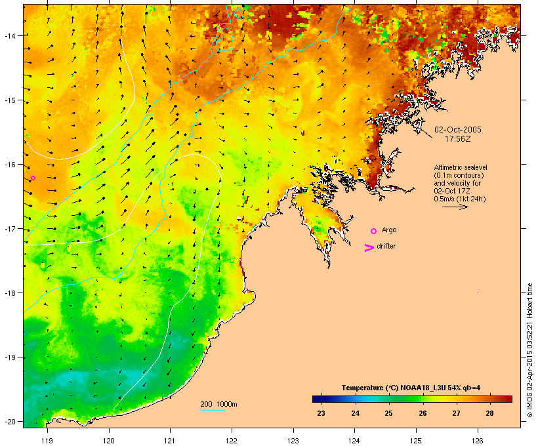Click the 0.5m/s velocity scale arrow

pos(455,207)
